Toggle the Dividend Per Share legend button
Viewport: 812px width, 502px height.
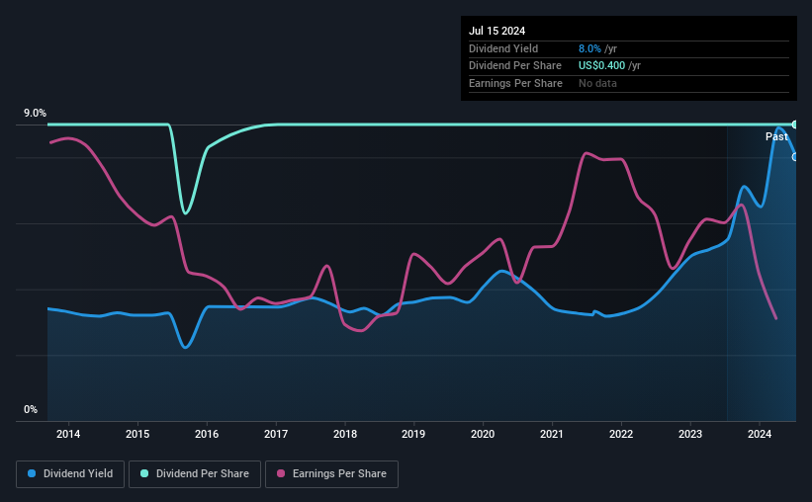(x=195, y=474)
